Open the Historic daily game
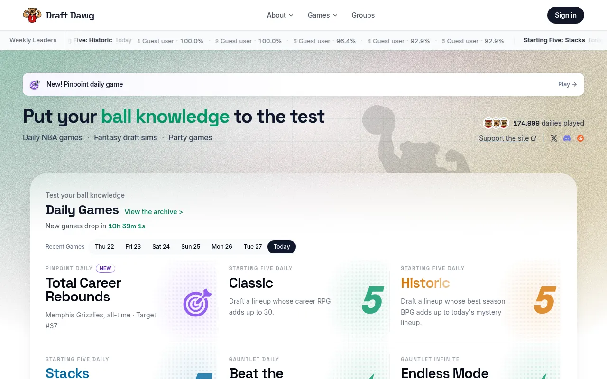This screenshot has width=607, height=379. [x=425, y=283]
